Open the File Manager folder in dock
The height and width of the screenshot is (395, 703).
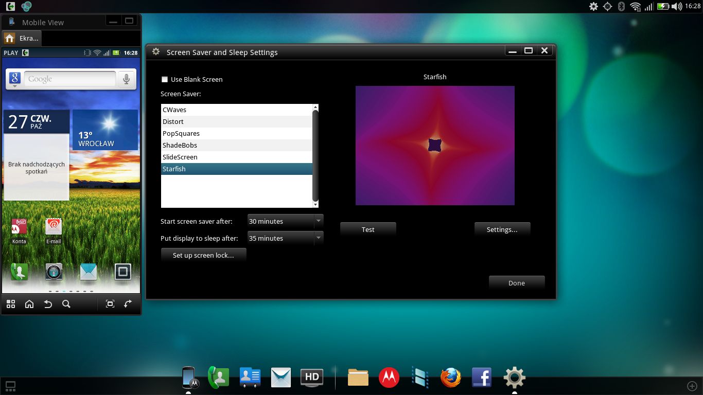point(358,378)
